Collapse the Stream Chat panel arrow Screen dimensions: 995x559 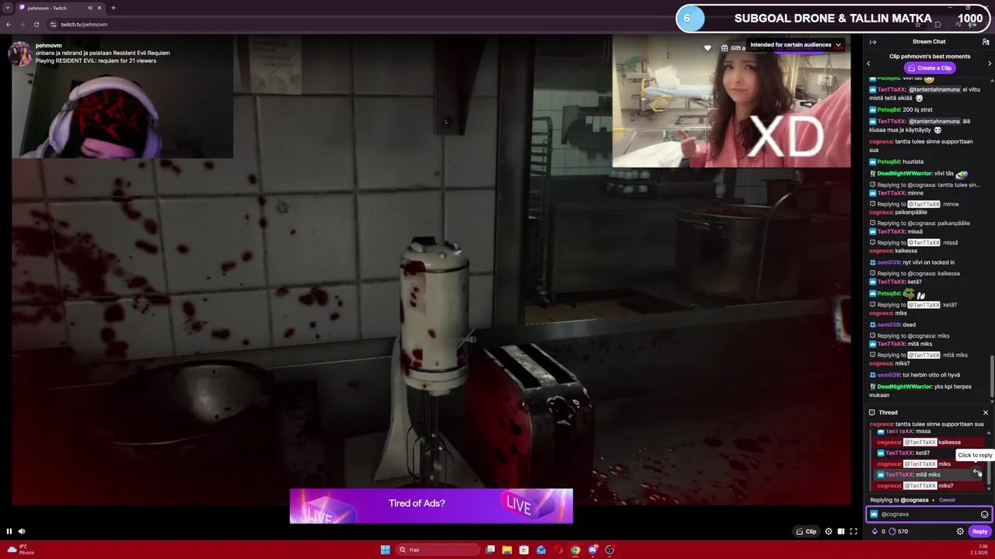pos(873,42)
